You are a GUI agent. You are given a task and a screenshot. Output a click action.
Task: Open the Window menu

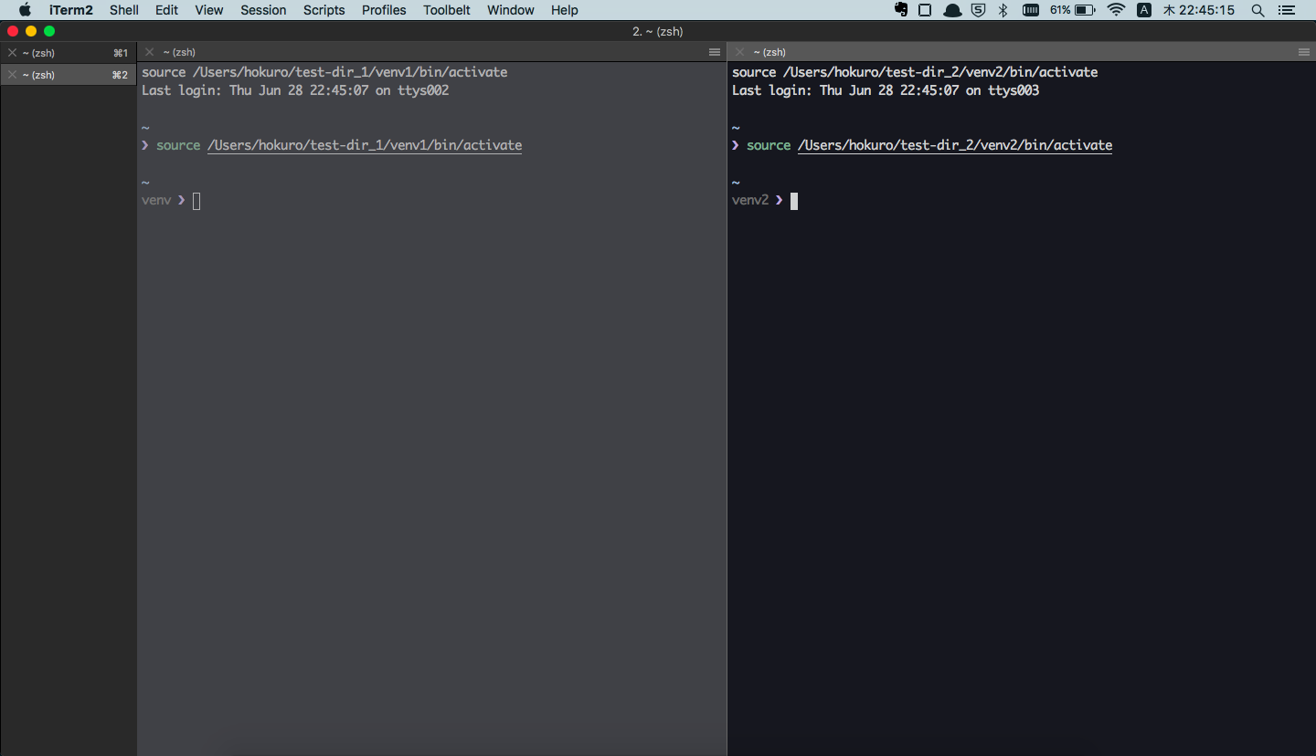511,10
